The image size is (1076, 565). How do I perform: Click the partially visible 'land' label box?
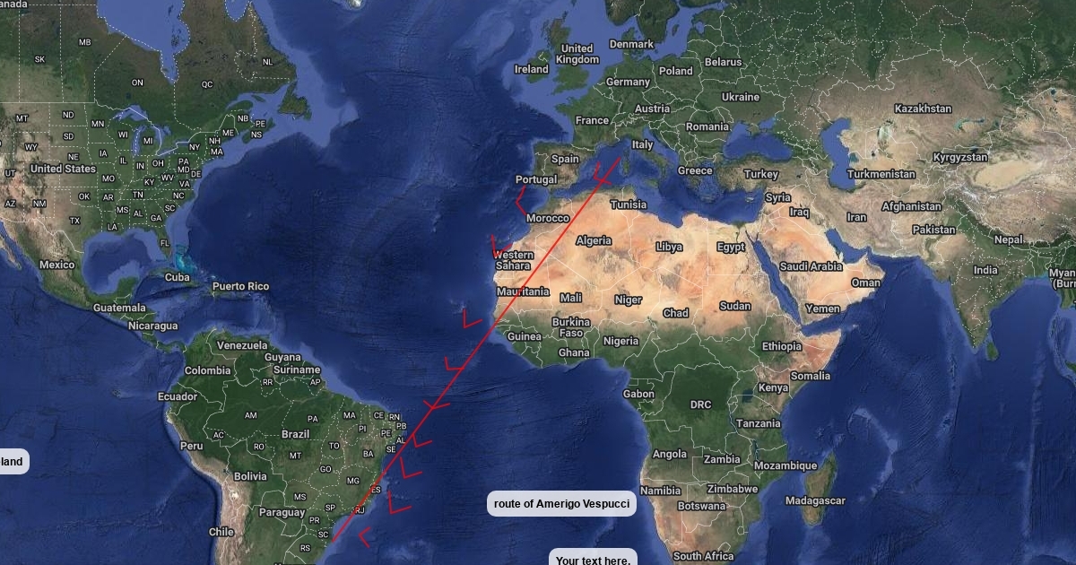click(x=13, y=462)
